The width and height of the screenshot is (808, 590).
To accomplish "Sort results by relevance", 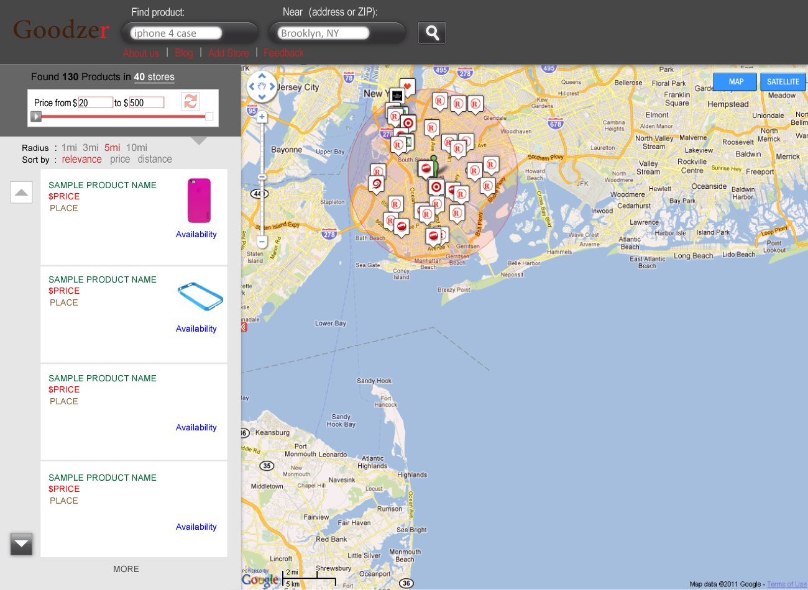I will [x=81, y=159].
